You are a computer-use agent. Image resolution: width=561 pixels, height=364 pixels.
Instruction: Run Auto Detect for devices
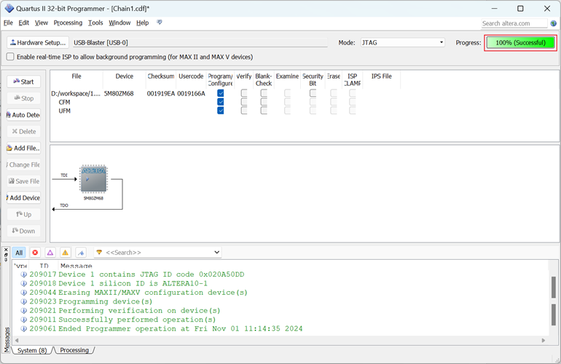coord(23,115)
